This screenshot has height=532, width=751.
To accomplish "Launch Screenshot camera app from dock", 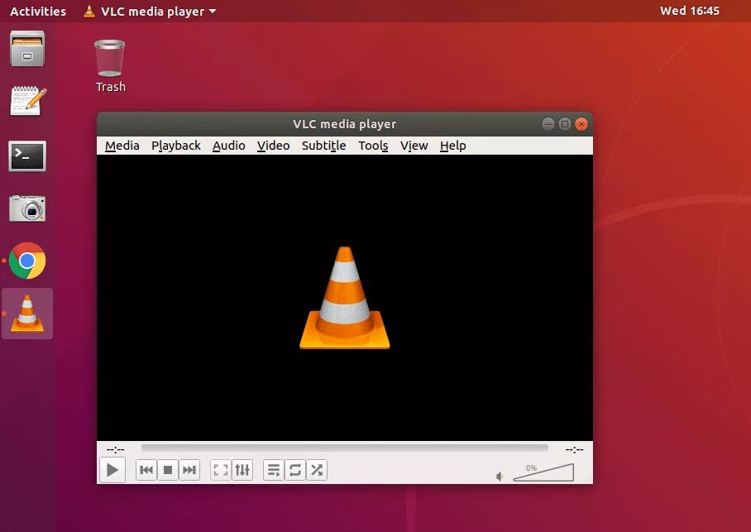I will click(x=27, y=208).
